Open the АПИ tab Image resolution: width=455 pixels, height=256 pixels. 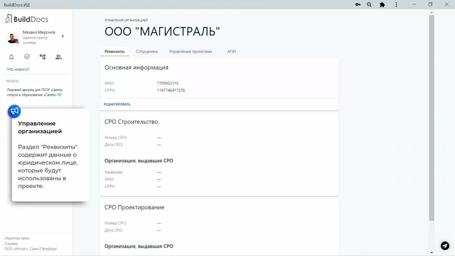(231, 52)
